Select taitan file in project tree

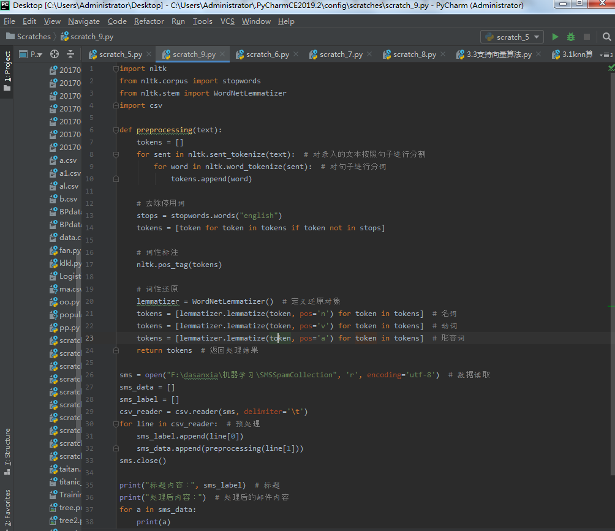coord(65,469)
